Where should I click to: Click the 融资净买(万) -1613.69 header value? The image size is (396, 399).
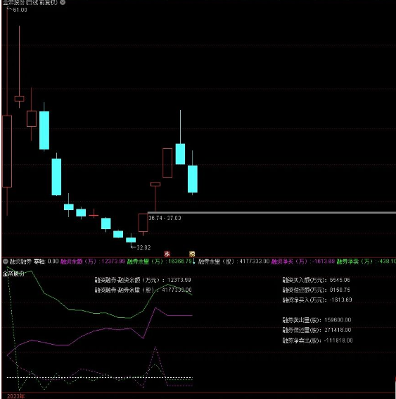click(x=303, y=262)
